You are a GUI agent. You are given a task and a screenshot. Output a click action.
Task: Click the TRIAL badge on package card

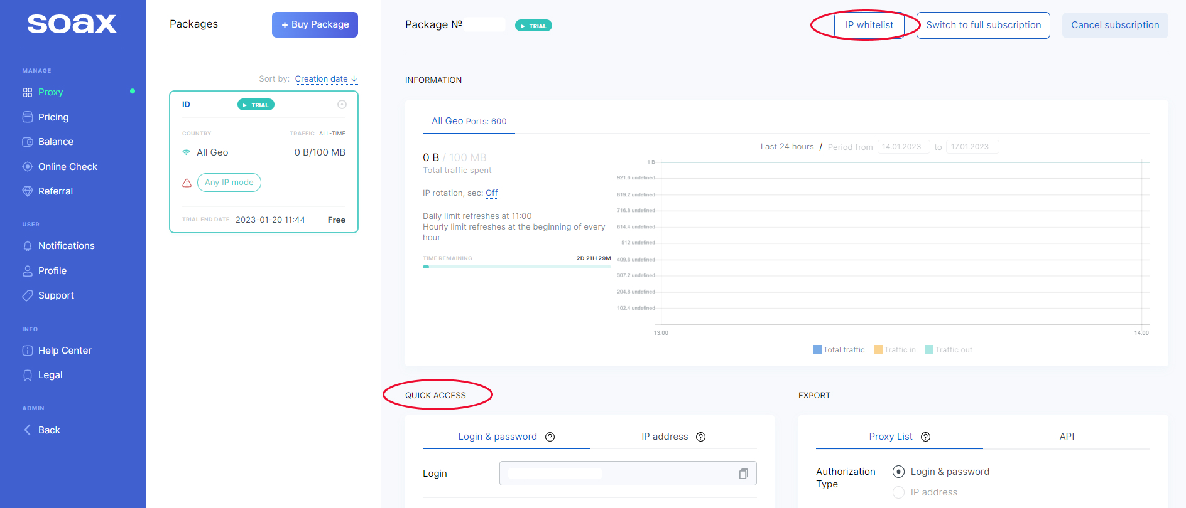(256, 105)
